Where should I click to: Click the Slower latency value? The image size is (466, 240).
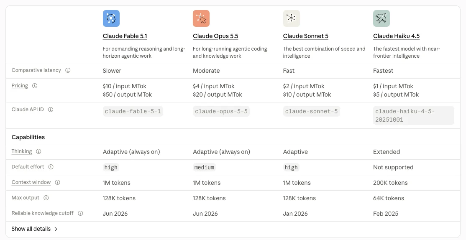pos(112,71)
